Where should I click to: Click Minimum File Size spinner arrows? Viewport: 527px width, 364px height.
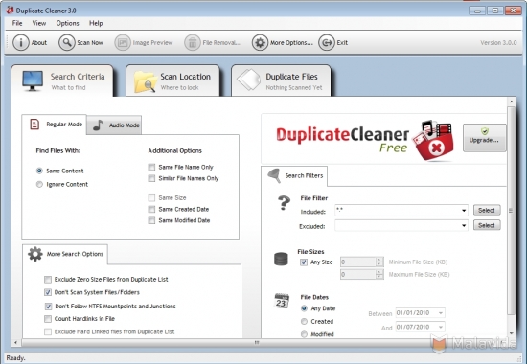pyautogui.click(x=379, y=262)
